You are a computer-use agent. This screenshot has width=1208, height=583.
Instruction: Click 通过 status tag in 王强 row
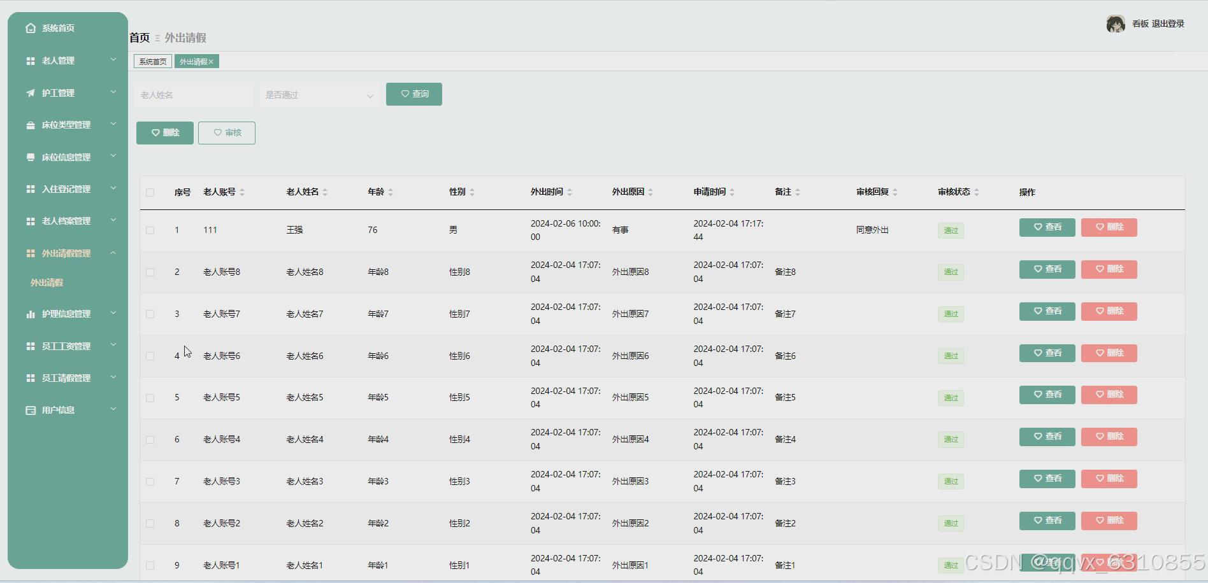click(x=951, y=230)
